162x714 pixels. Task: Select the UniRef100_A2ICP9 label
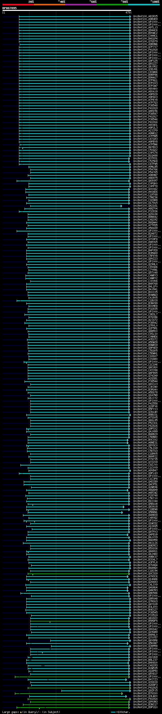pyautogui.click(x=145, y=130)
